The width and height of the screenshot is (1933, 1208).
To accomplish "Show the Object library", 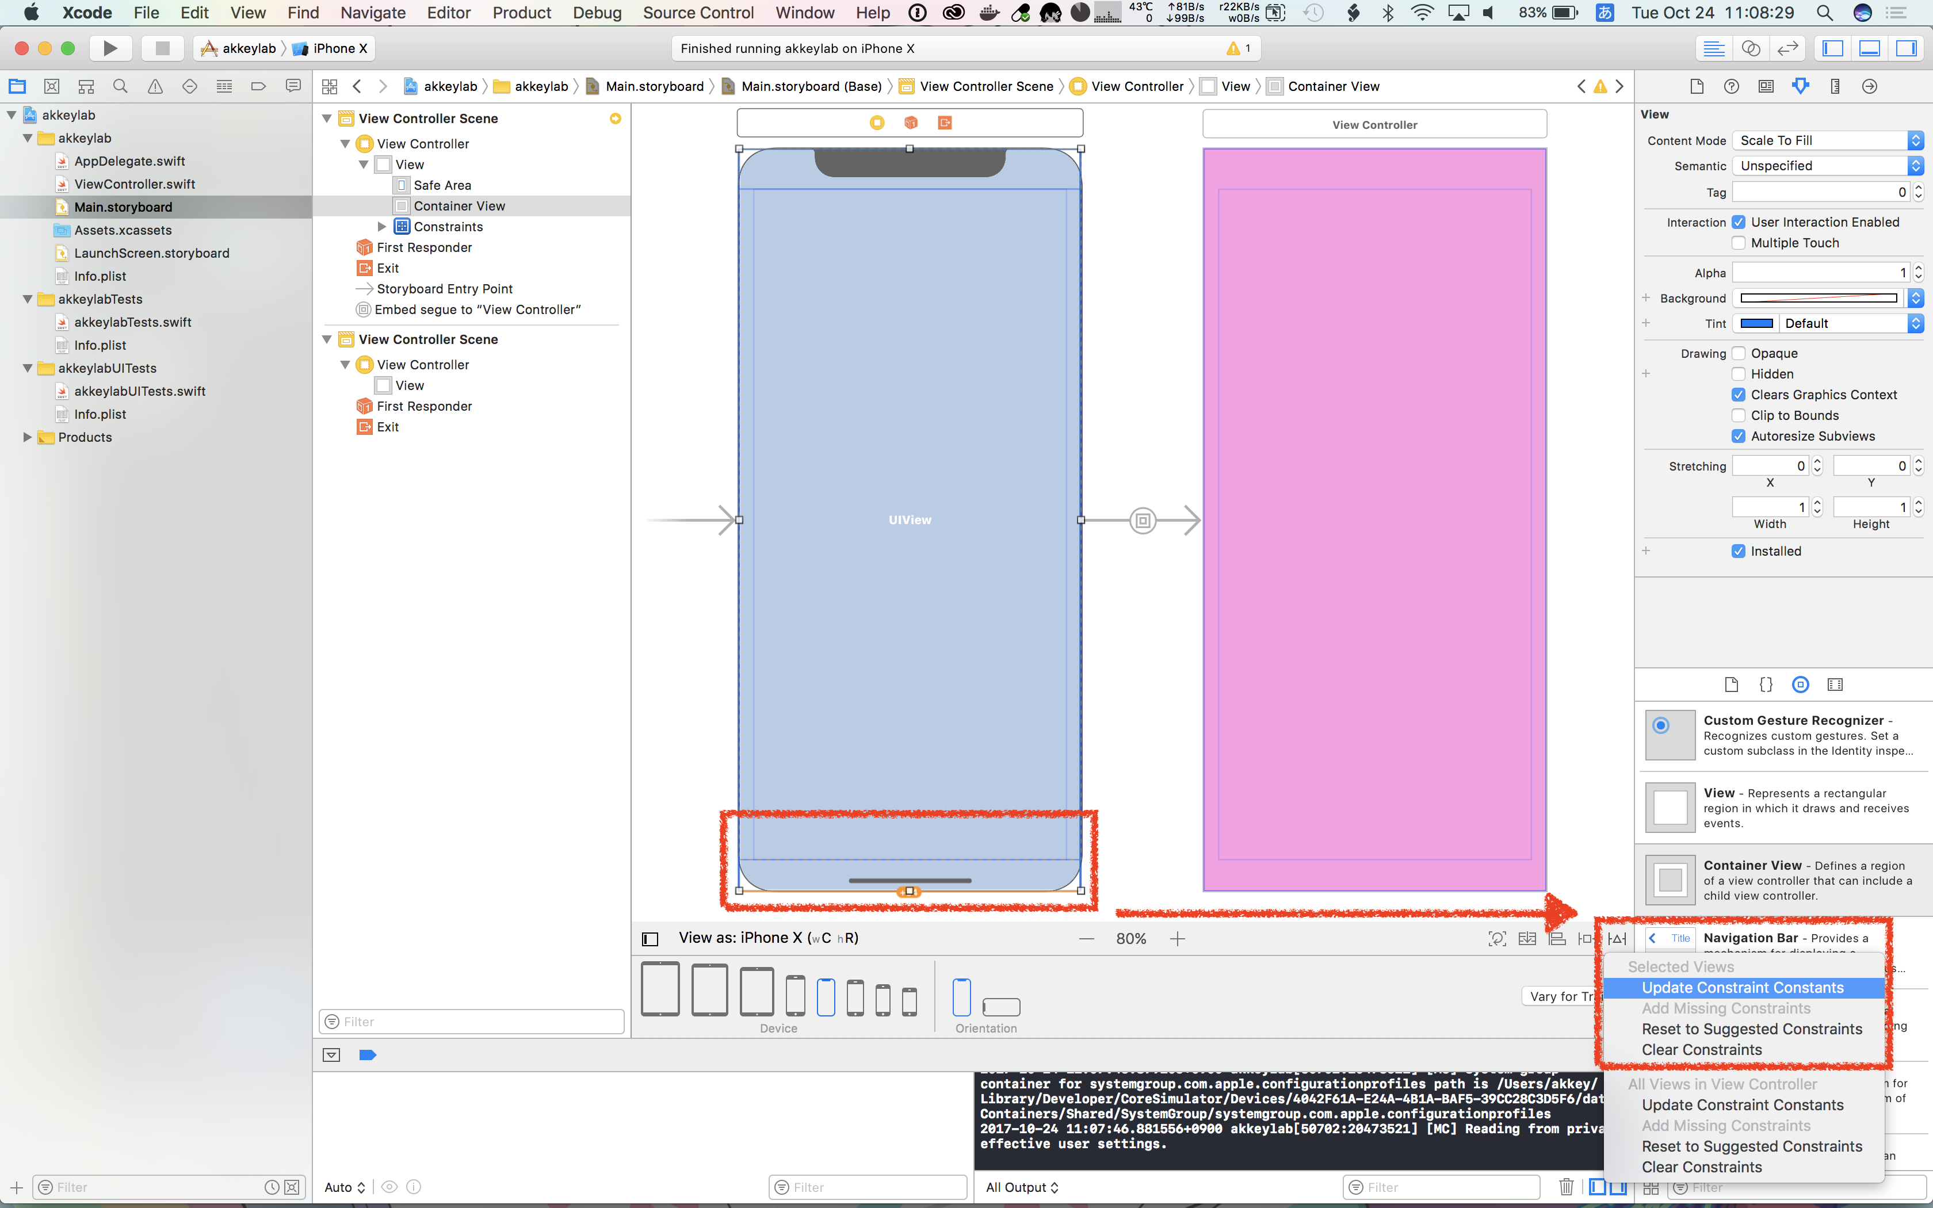I will click(x=1801, y=684).
